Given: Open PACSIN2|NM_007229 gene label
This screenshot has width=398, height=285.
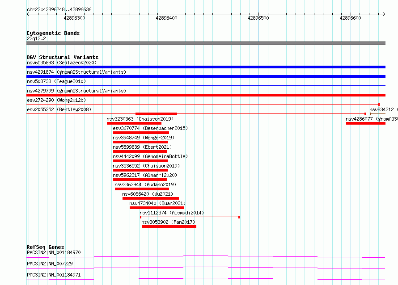Looking at the screenshot, I should [50, 264].
